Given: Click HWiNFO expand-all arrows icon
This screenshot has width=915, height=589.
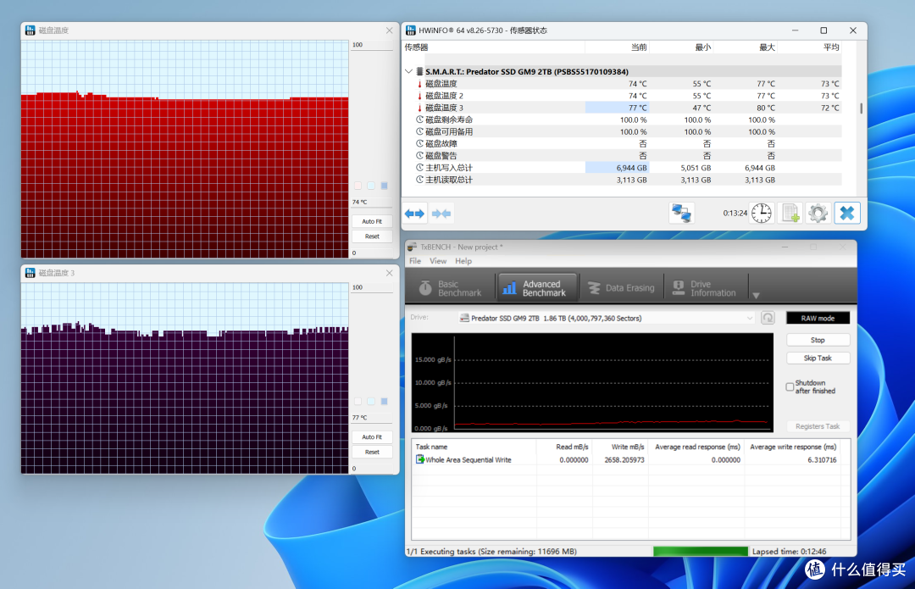Looking at the screenshot, I should (414, 214).
